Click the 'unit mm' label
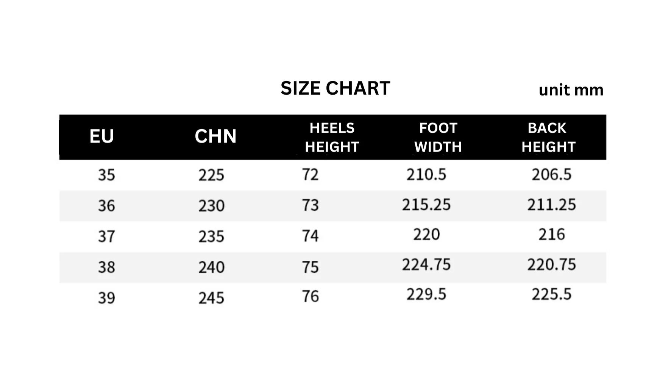671x388 pixels. [571, 90]
